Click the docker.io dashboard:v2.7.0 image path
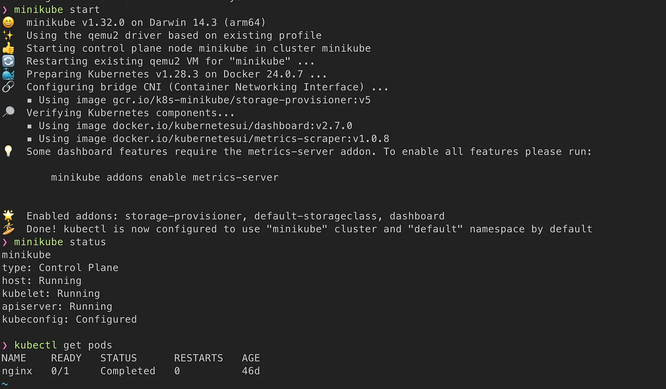The height and width of the screenshot is (389, 666). pos(232,126)
